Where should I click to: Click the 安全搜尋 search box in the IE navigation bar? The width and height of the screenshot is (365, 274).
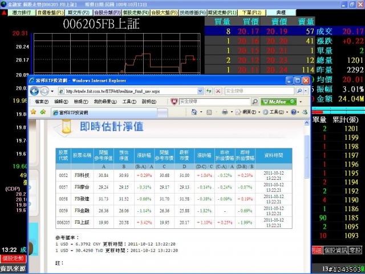click(x=259, y=91)
